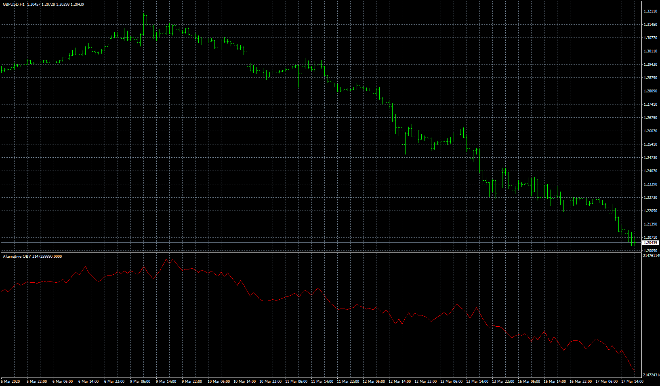Click time axis label 13 Mar 06:00
The height and width of the screenshot is (386, 660).
[451, 382]
